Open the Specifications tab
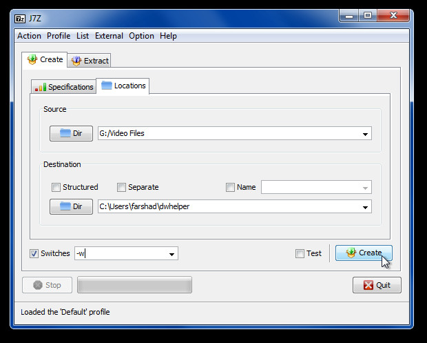 pos(64,87)
